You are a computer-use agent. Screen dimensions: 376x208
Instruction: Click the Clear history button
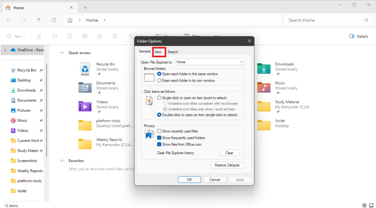click(229, 153)
